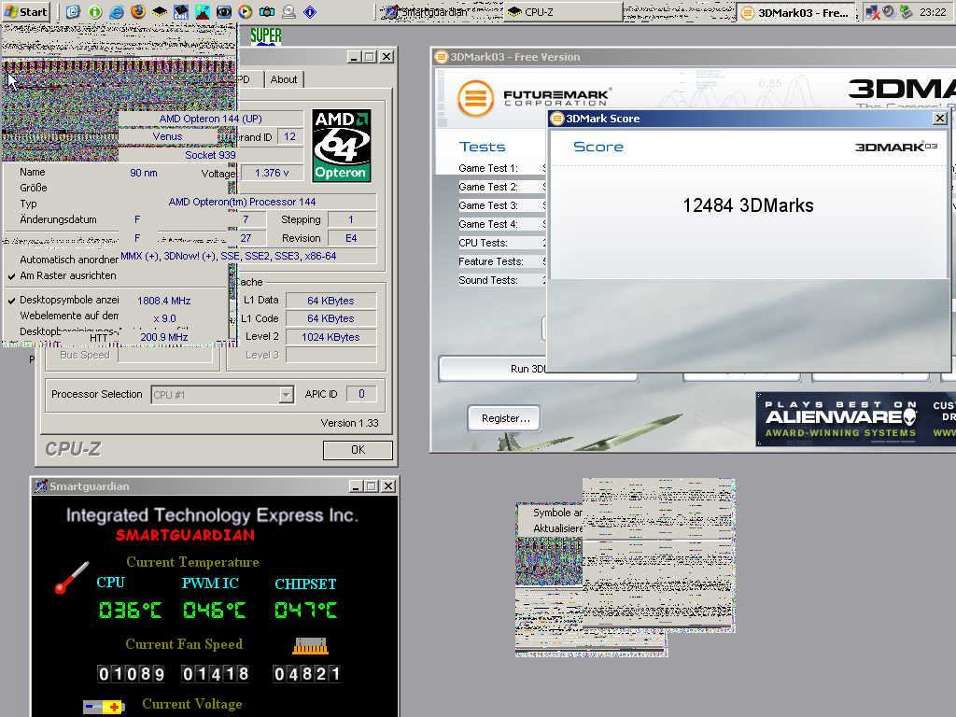This screenshot has width=956, height=717.
Task: Click the thermometer icon in Smartguardian
Action: (71, 577)
